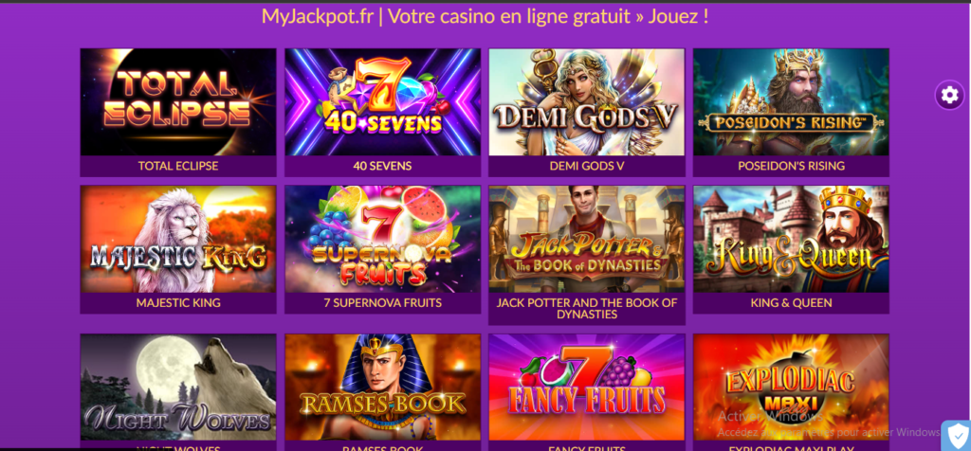The width and height of the screenshot is (971, 451).
Task: Open the Night Wolves game image
Action: 178,388
